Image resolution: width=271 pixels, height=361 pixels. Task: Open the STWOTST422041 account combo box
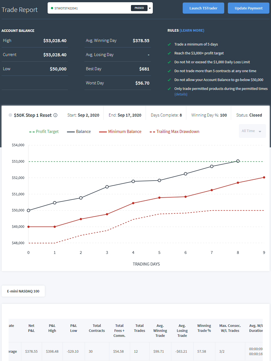pyautogui.click(x=100, y=8)
